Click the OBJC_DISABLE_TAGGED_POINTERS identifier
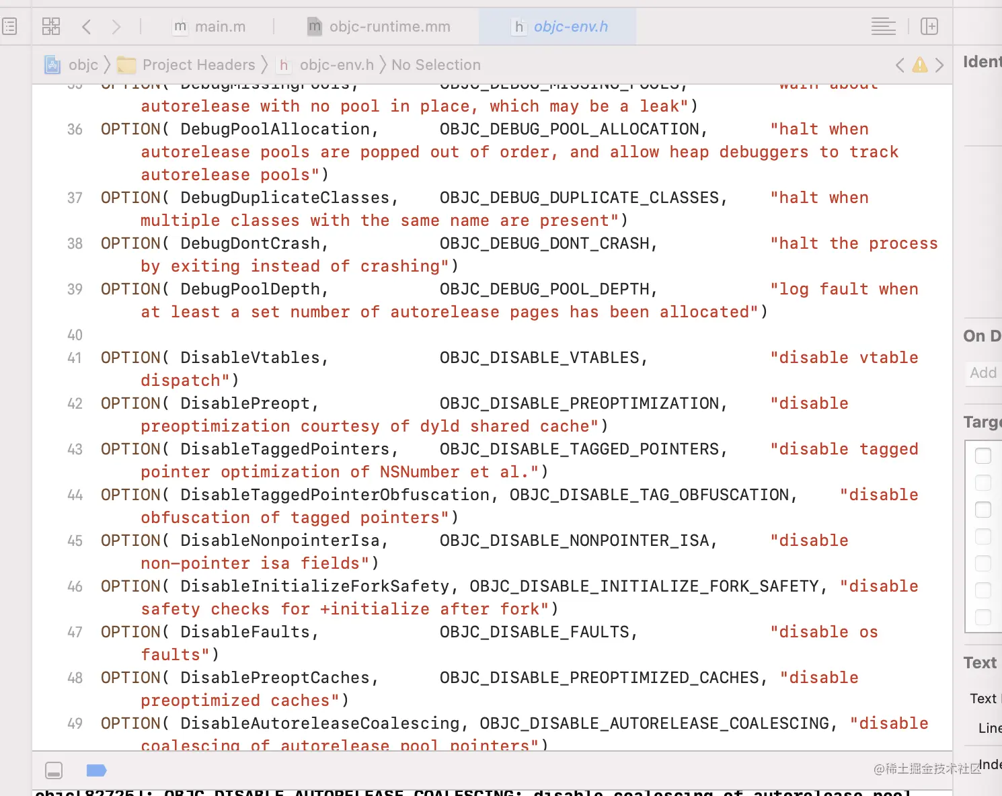This screenshot has width=1002, height=796. point(580,449)
